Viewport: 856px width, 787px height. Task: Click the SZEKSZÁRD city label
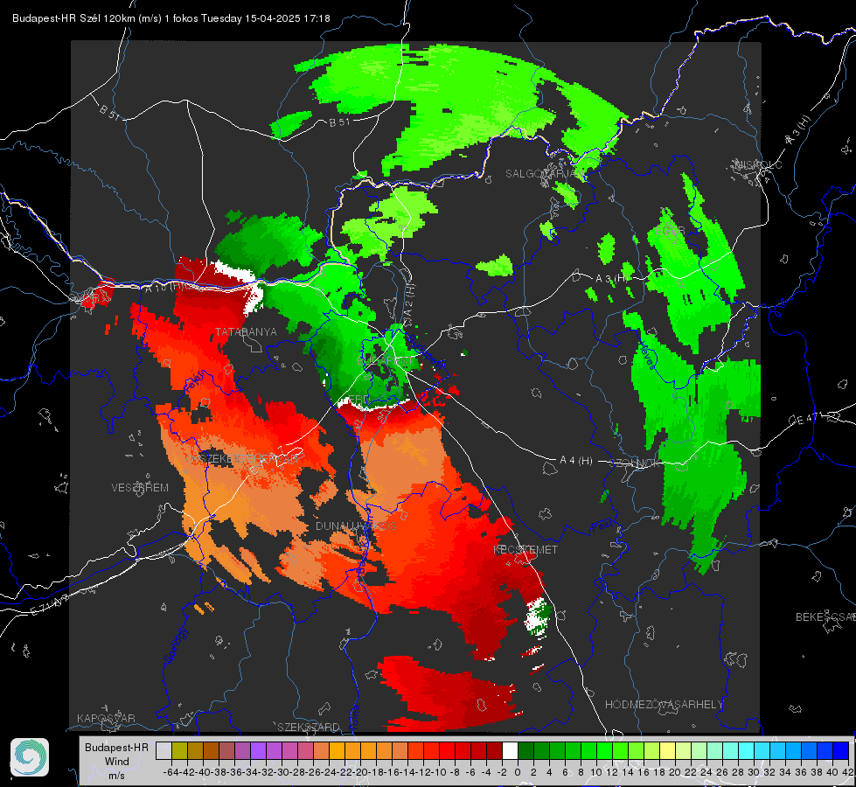coord(309,727)
